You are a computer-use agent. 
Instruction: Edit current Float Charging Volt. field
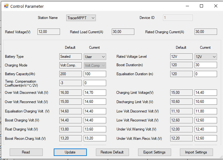[x=95, y=129]
